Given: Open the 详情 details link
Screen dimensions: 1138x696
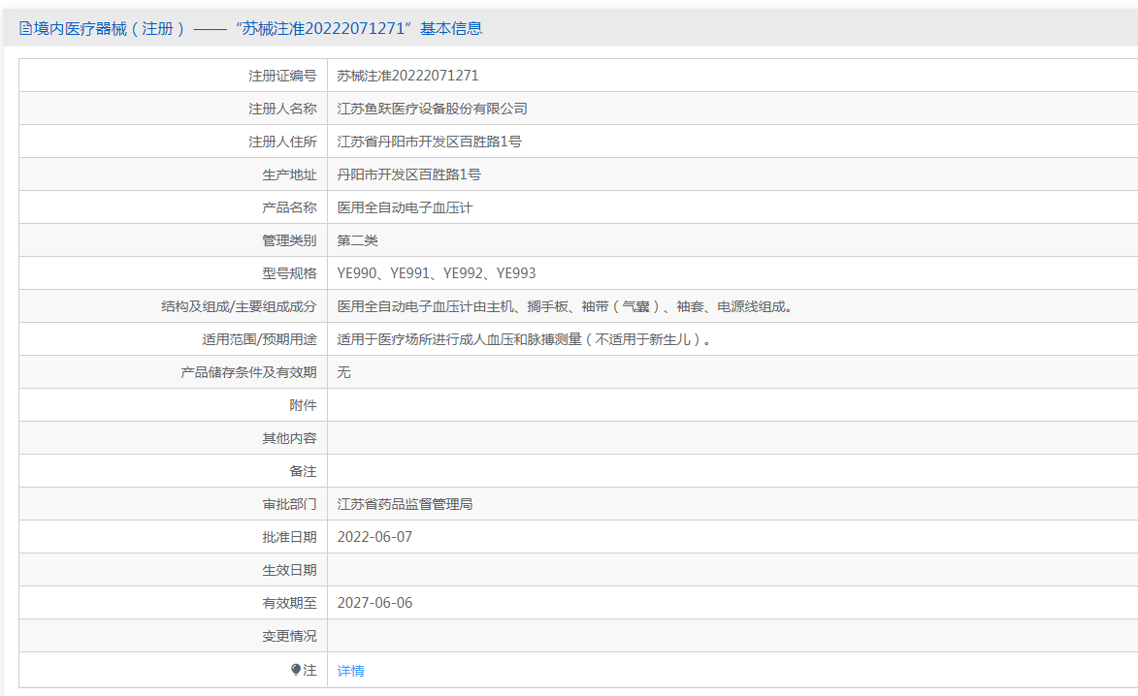Looking at the screenshot, I should (x=350, y=672).
